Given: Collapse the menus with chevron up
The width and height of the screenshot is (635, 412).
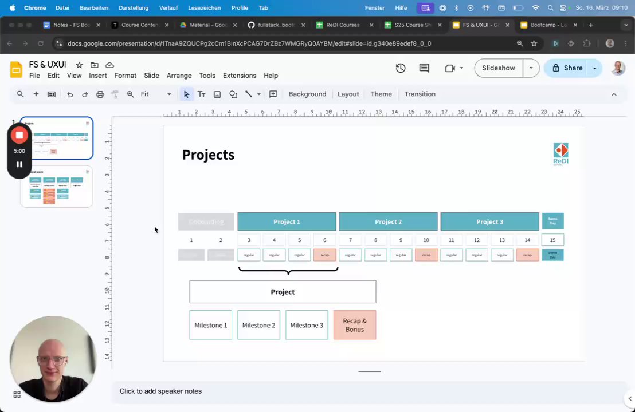Looking at the screenshot, I should [614, 94].
